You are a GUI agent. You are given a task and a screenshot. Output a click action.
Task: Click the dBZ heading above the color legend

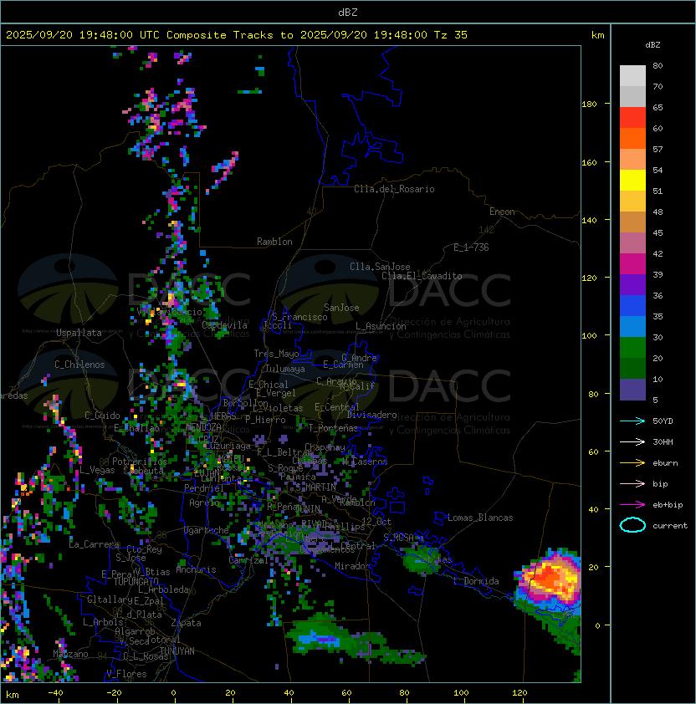[652, 45]
